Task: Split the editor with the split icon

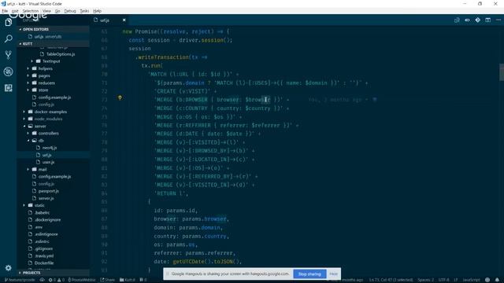Action: coord(488,20)
